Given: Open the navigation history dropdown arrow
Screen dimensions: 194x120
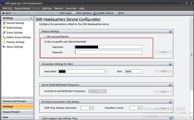Looking at the screenshot, I should (x=29, y=13).
